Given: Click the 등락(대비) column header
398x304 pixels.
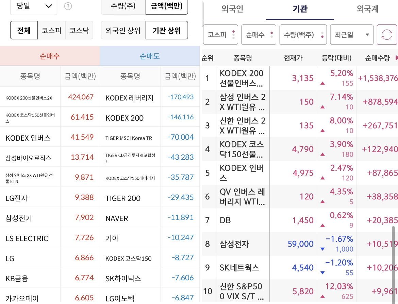Looking at the screenshot, I should [336, 58].
